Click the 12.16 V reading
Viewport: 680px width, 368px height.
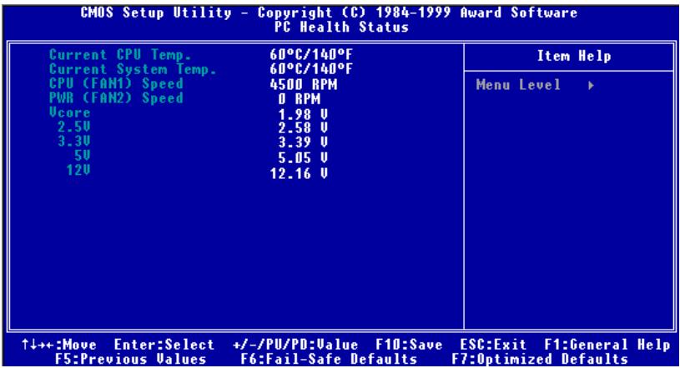pyautogui.click(x=299, y=174)
